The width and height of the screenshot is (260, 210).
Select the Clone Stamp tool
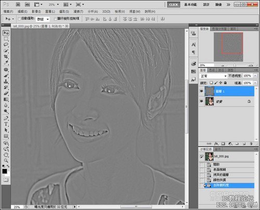click(6, 81)
